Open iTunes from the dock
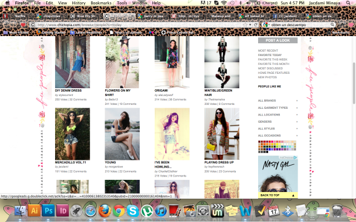This screenshot has width=356, height=222. coord(161,211)
